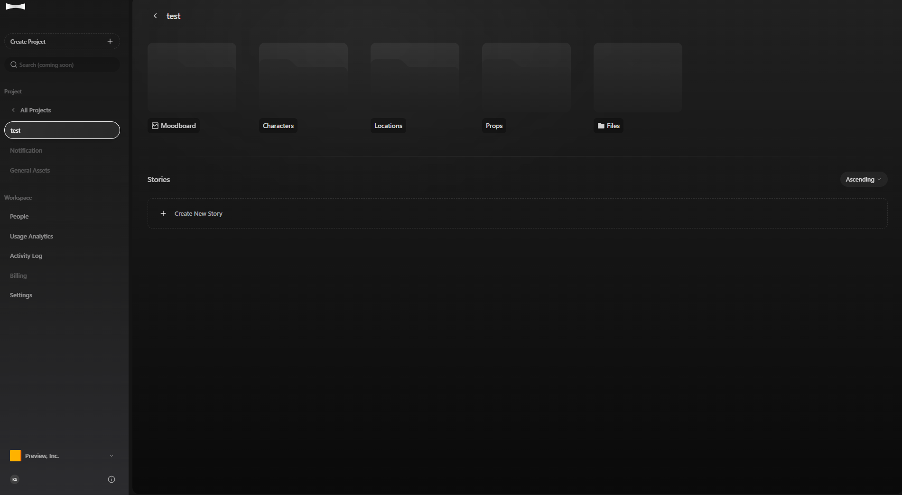Expand the Preview, Inc. workspace switcher chevron
Screen dimensions: 902x495
point(112,456)
